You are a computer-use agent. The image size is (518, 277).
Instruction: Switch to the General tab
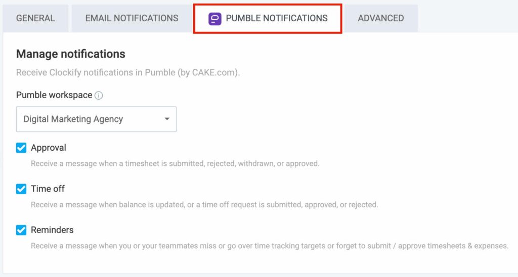(x=36, y=18)
